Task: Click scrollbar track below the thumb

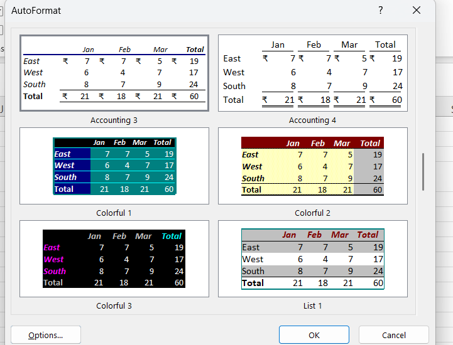Action: click(423, 251)
